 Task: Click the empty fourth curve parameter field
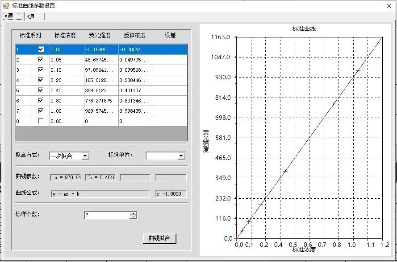point(171,177)
